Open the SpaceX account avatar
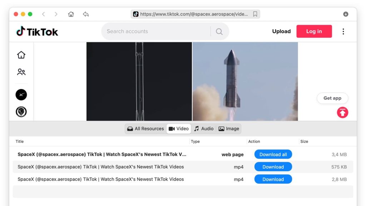Screen dimensions: 366x206 [x=21, y=95]
